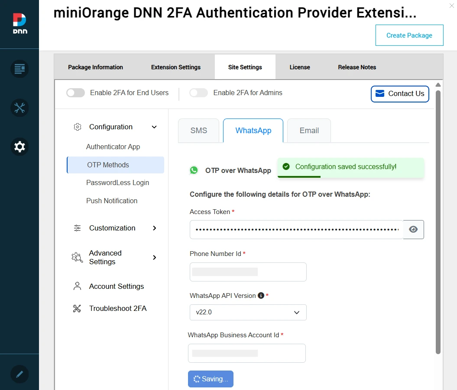Image resolution: width=457 pixels, height=390 pixels.
Task: Select the WhatsApp tab
Action: (x=253, y=131)
